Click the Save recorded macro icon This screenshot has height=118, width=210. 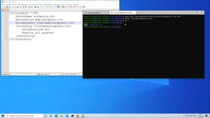pyautogui.click(x=84, y=7)
